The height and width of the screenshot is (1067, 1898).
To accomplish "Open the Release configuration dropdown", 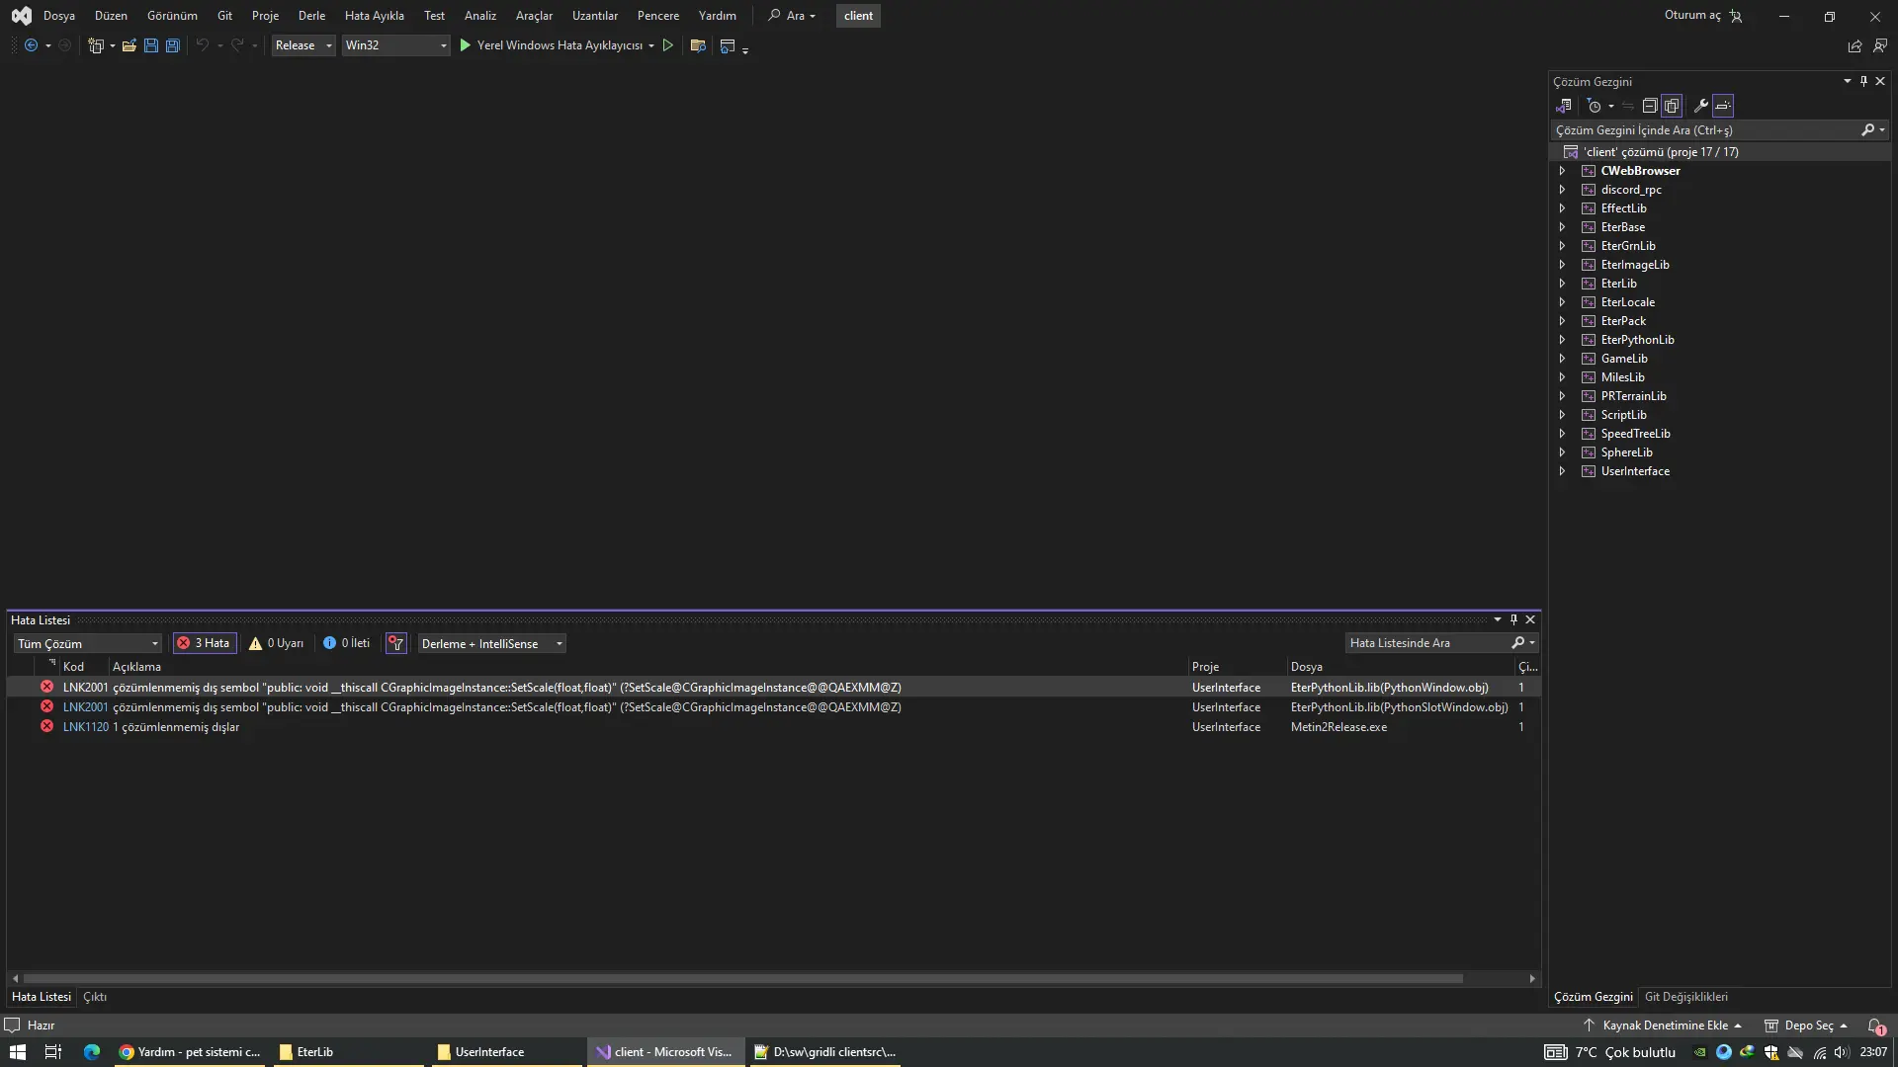I will point(303,45).
